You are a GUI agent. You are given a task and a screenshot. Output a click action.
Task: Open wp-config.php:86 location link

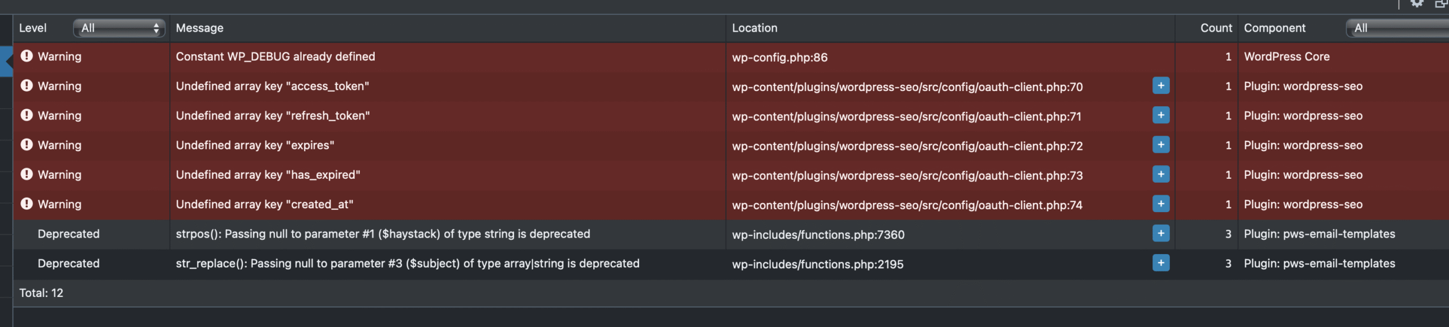[779, 57]
